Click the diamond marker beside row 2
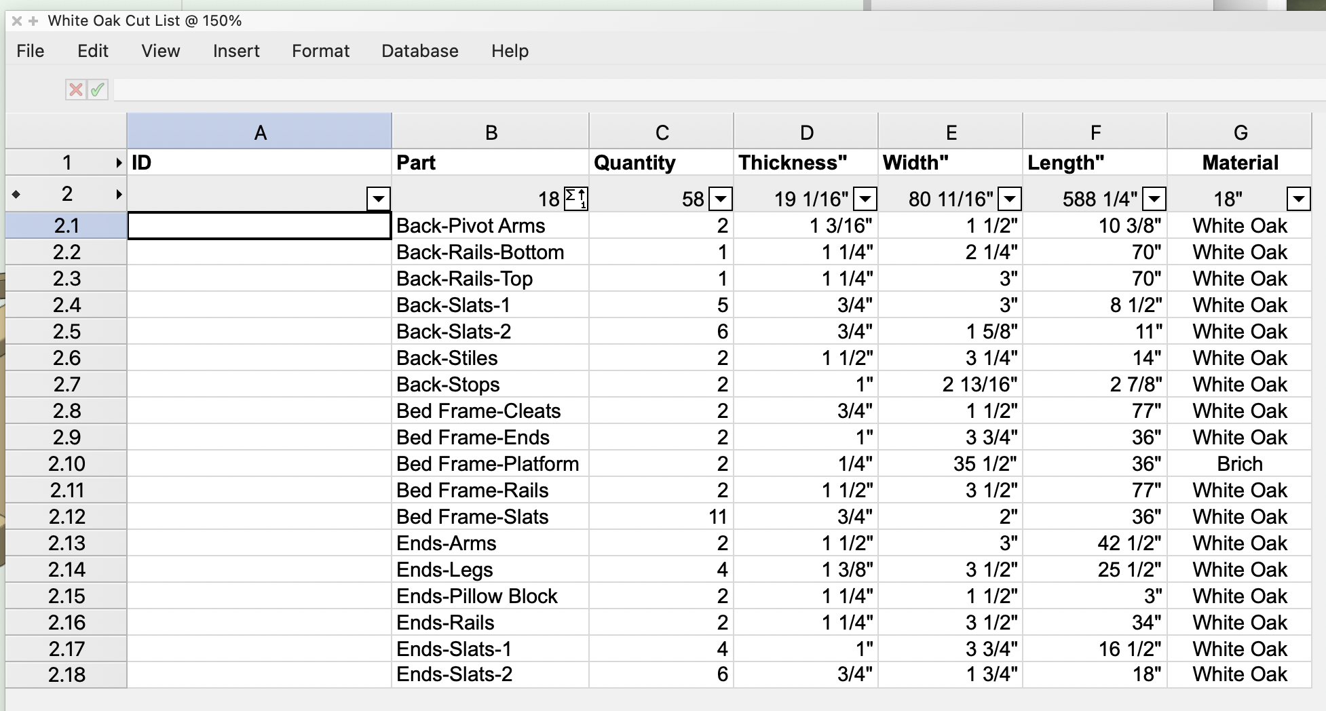Viewport: 1326px width, 711px height. [x=16, y=194]
